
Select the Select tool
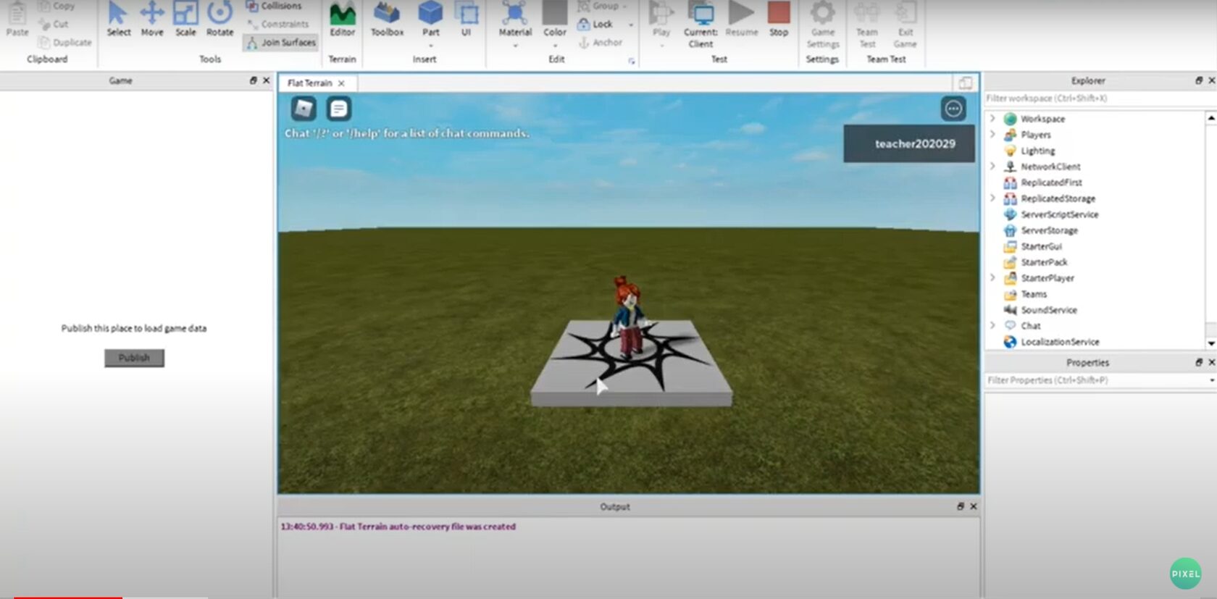118,20
